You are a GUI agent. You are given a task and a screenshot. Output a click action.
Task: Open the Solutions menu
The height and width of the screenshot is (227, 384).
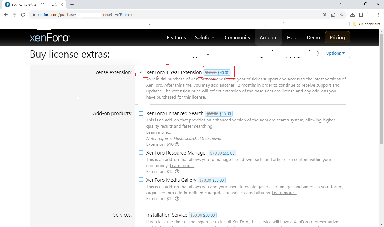coord(205,38)
